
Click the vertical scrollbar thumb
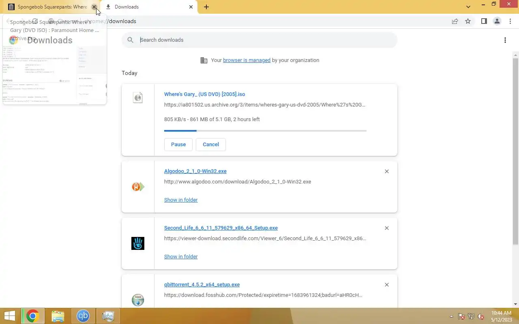click(x=516, y=151)
